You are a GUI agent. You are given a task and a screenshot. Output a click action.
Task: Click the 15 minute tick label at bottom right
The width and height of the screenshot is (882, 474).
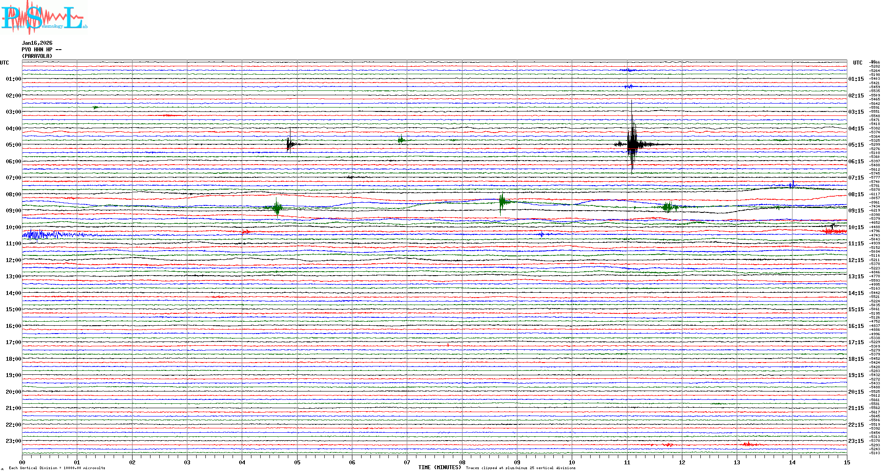click(846, 462)
